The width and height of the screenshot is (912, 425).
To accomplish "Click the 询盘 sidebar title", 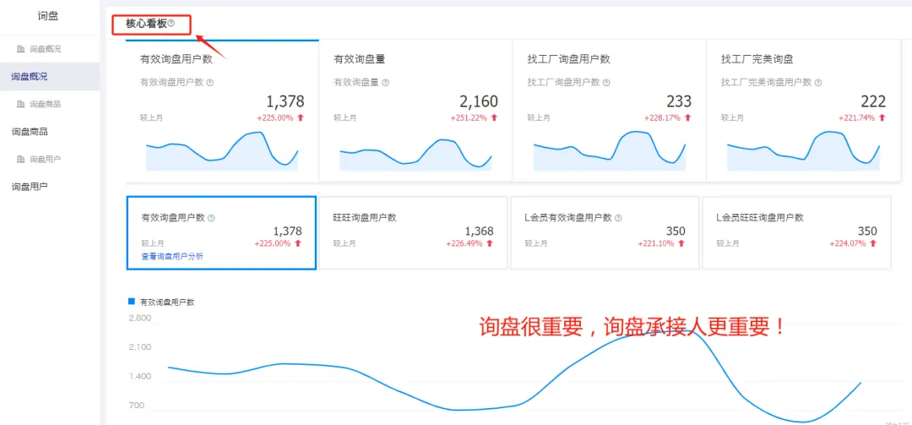I will (x=47, y=16).
